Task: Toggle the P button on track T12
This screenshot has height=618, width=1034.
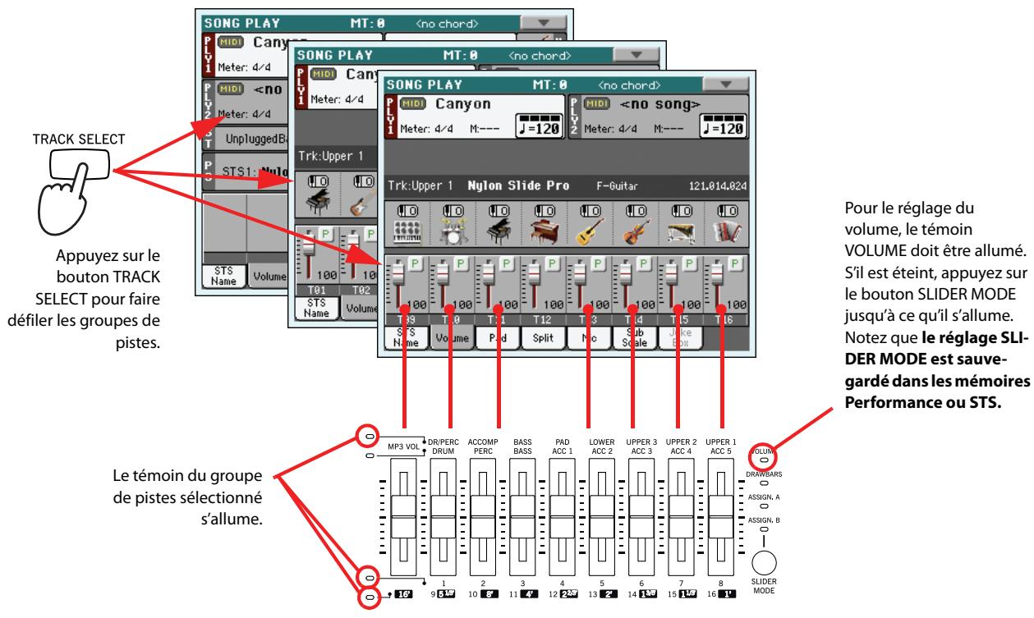Action: [552, 266]
